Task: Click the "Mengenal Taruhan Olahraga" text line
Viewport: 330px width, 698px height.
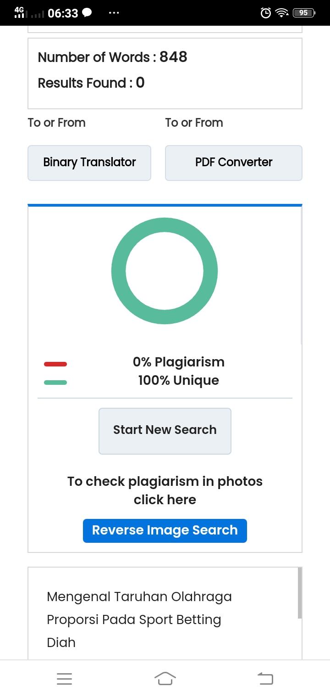Action: (x=139, y=597)
